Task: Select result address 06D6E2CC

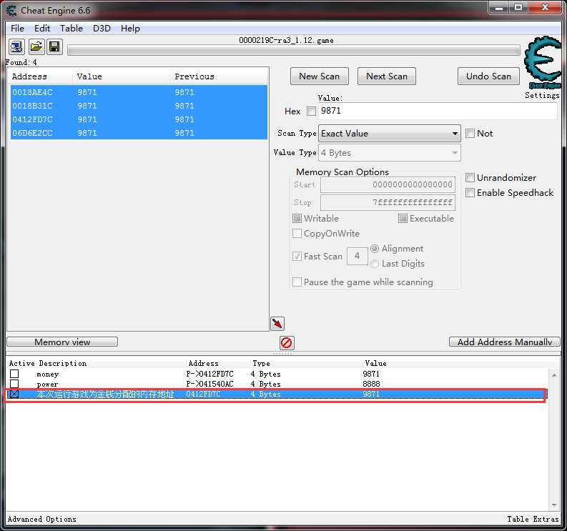Action: click(32, 133)
